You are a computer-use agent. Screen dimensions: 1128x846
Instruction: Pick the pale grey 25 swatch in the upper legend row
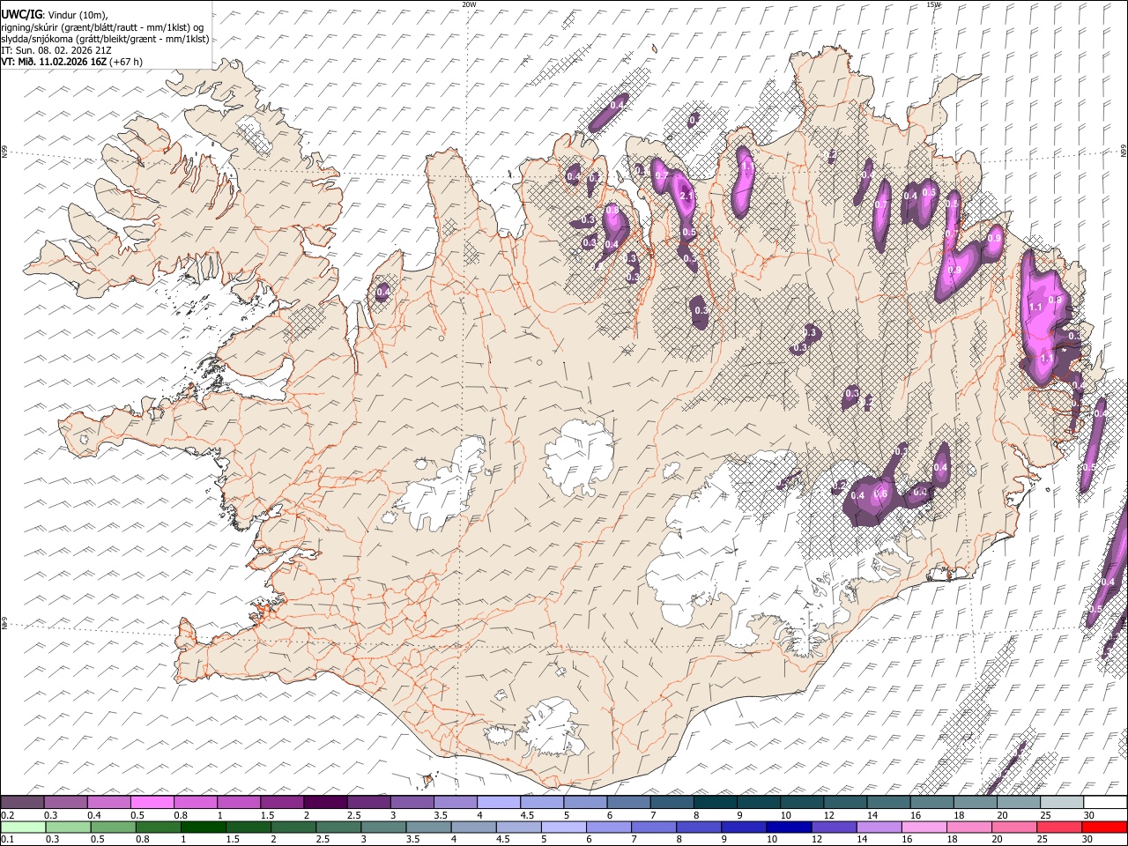[1061, 802]
